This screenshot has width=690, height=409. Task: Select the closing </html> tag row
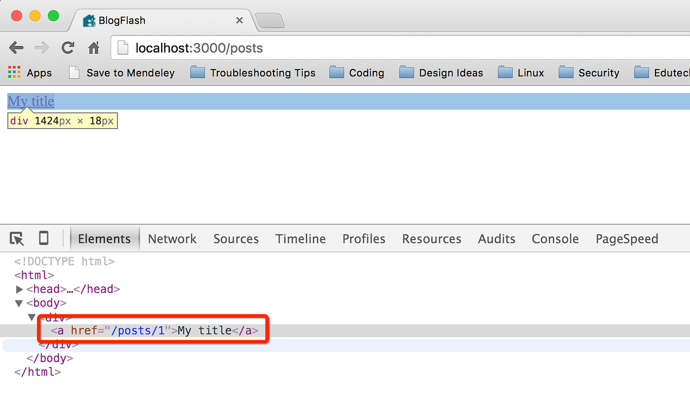pos(37,372)
